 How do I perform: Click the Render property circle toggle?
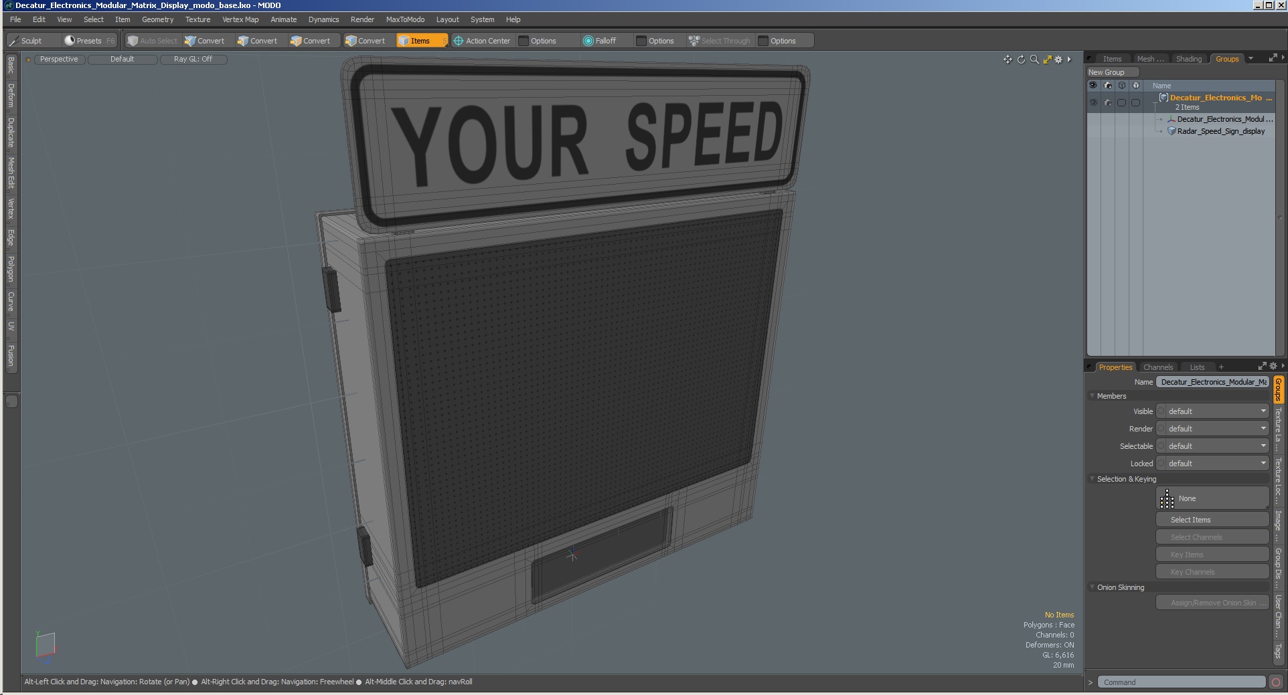coord(1161,429)
